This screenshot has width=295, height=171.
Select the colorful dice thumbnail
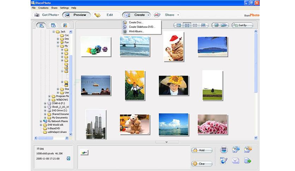[96, 46]
